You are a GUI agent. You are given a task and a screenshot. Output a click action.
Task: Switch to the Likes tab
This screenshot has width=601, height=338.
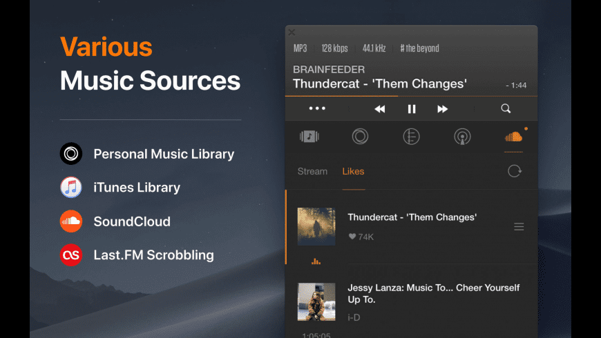pyautogui.click(x=353, y=171)
